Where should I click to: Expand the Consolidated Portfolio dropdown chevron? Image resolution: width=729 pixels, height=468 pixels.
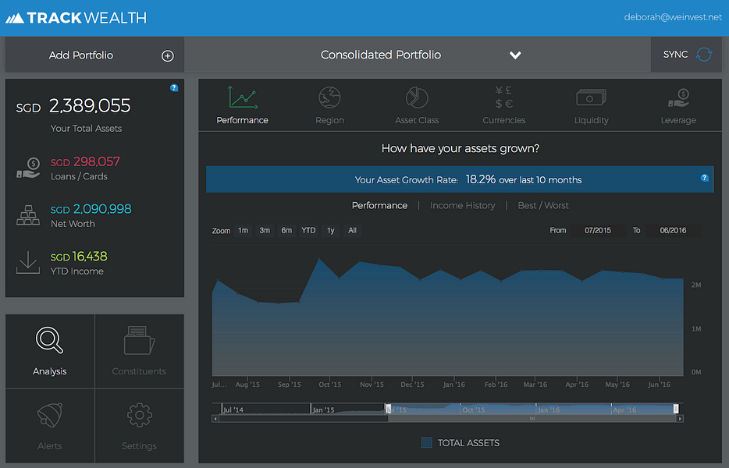point(515,55)
